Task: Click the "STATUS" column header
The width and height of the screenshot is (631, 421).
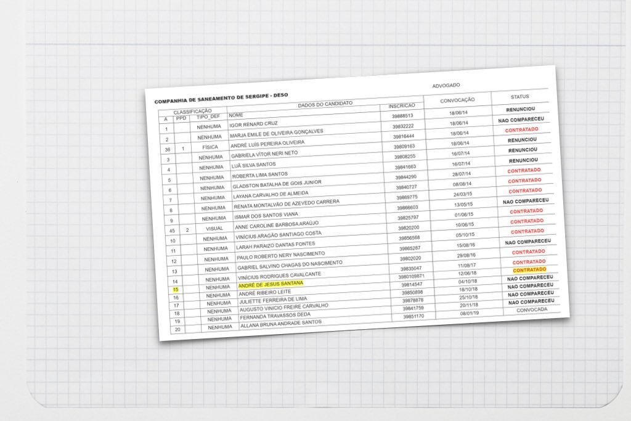Action: 519,97
